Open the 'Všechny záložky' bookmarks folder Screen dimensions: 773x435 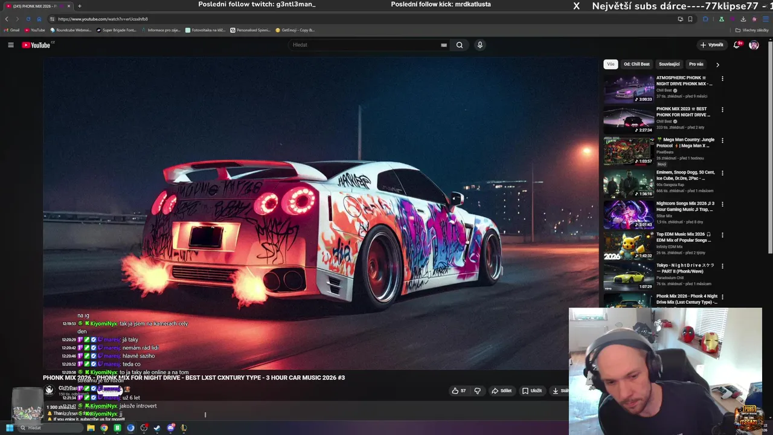point(752,30)
